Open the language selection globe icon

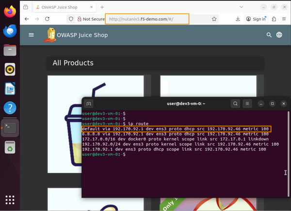pyautogui.click(x=279, y=35)
